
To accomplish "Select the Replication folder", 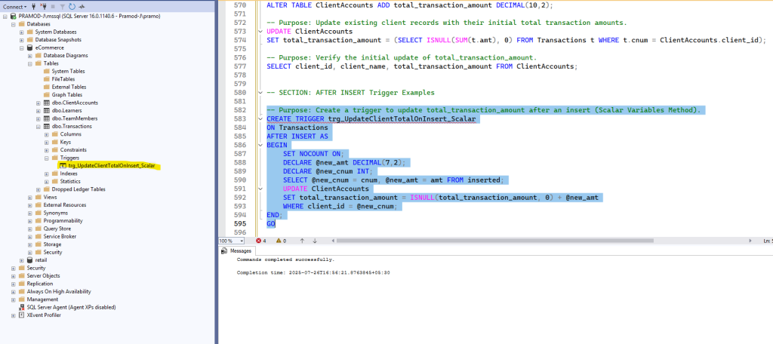I will pyautogui.click(x=39, y=284).
